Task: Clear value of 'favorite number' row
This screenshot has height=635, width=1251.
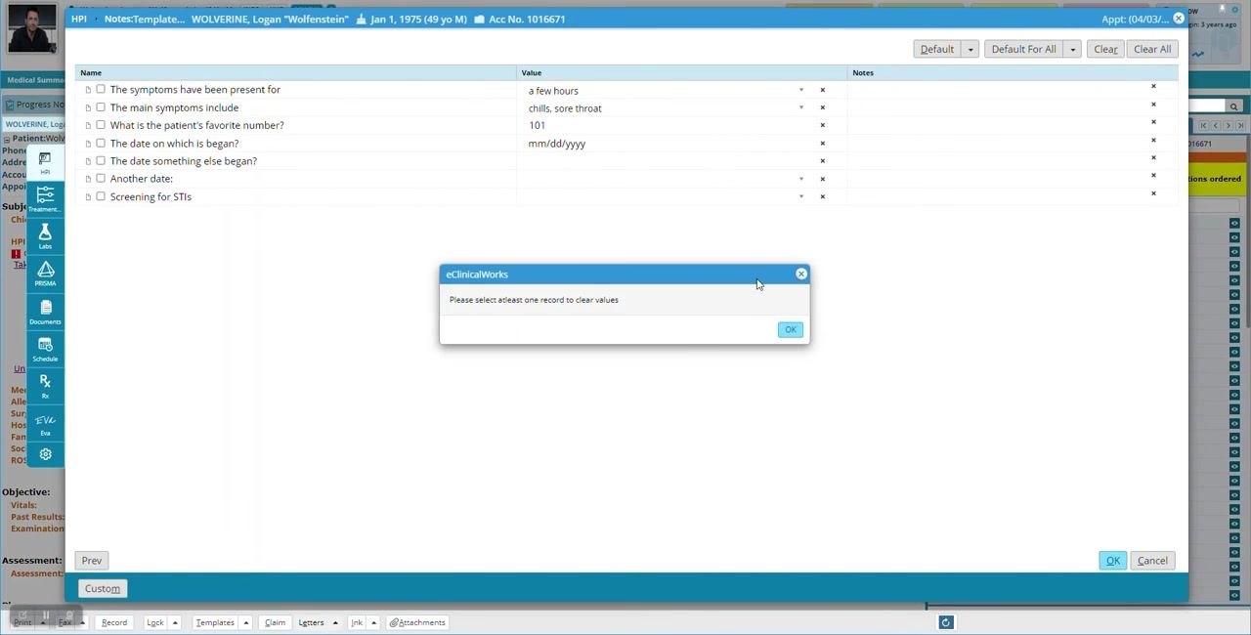Action: [822, 125]
